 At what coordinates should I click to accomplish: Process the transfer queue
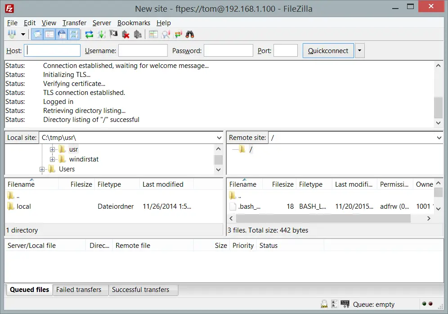coord(101,35)
